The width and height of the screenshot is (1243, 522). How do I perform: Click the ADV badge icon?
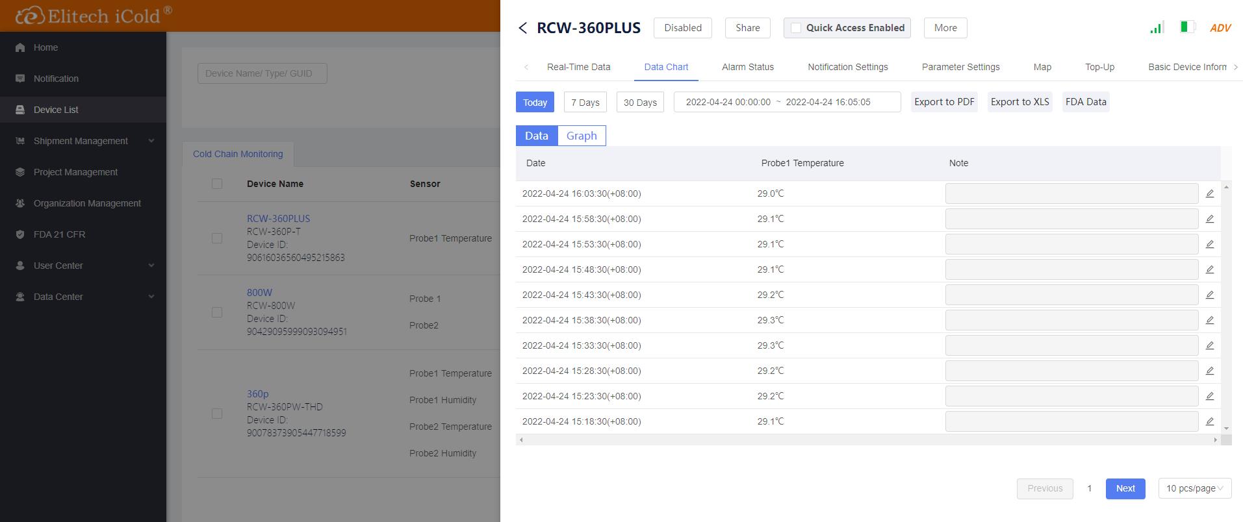pyautogui.click(x=1220, y=28)
